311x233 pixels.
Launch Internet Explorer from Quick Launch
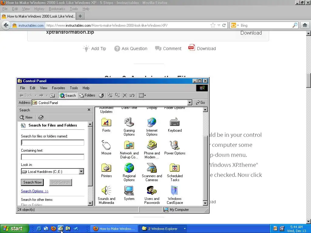point(39,229)
